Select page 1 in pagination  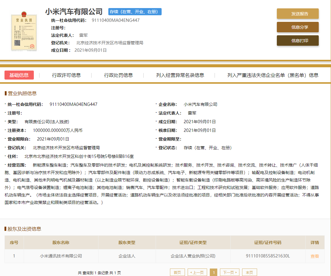pyautogui.click(x=214, y=272)
